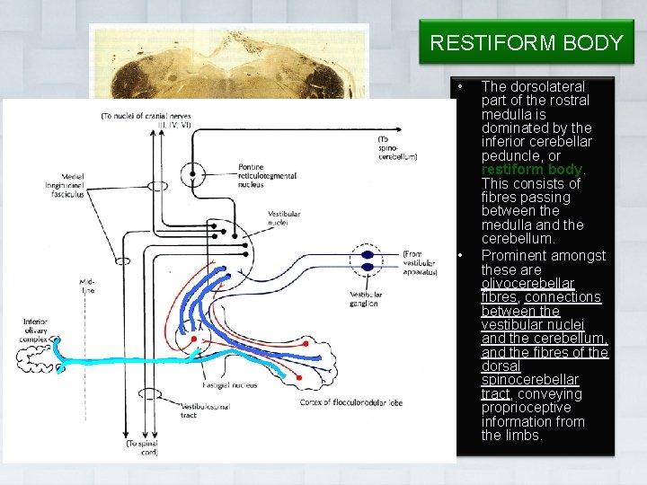This screenshot has width=647, height=485.
Task: Click the 'olivocerebellar fibres' underlined text
Action: click(528, 290)
